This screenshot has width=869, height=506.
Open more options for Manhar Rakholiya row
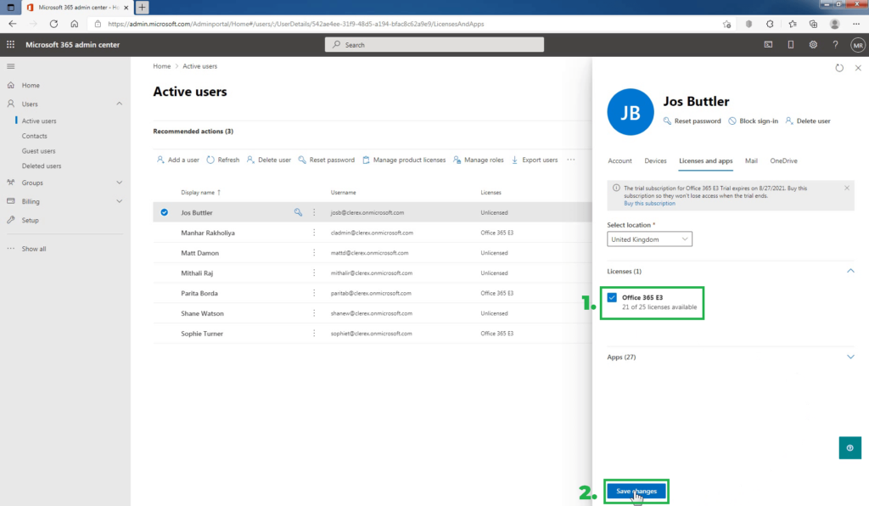pos(314,233)
